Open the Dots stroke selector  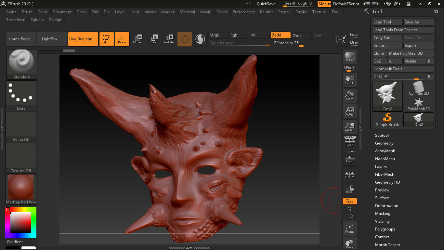(21, 96)
